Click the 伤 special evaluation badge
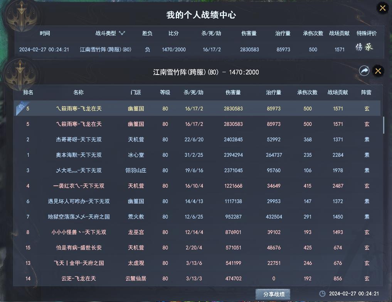Screen dimensions: 392x302 tap(359, 48)
